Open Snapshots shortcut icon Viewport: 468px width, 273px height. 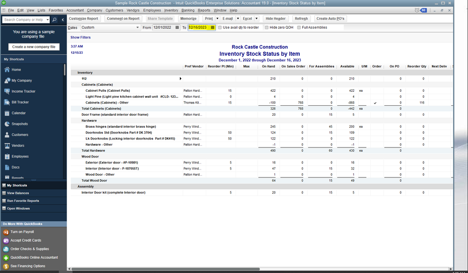pyautogui.click(x=7, y=124)
